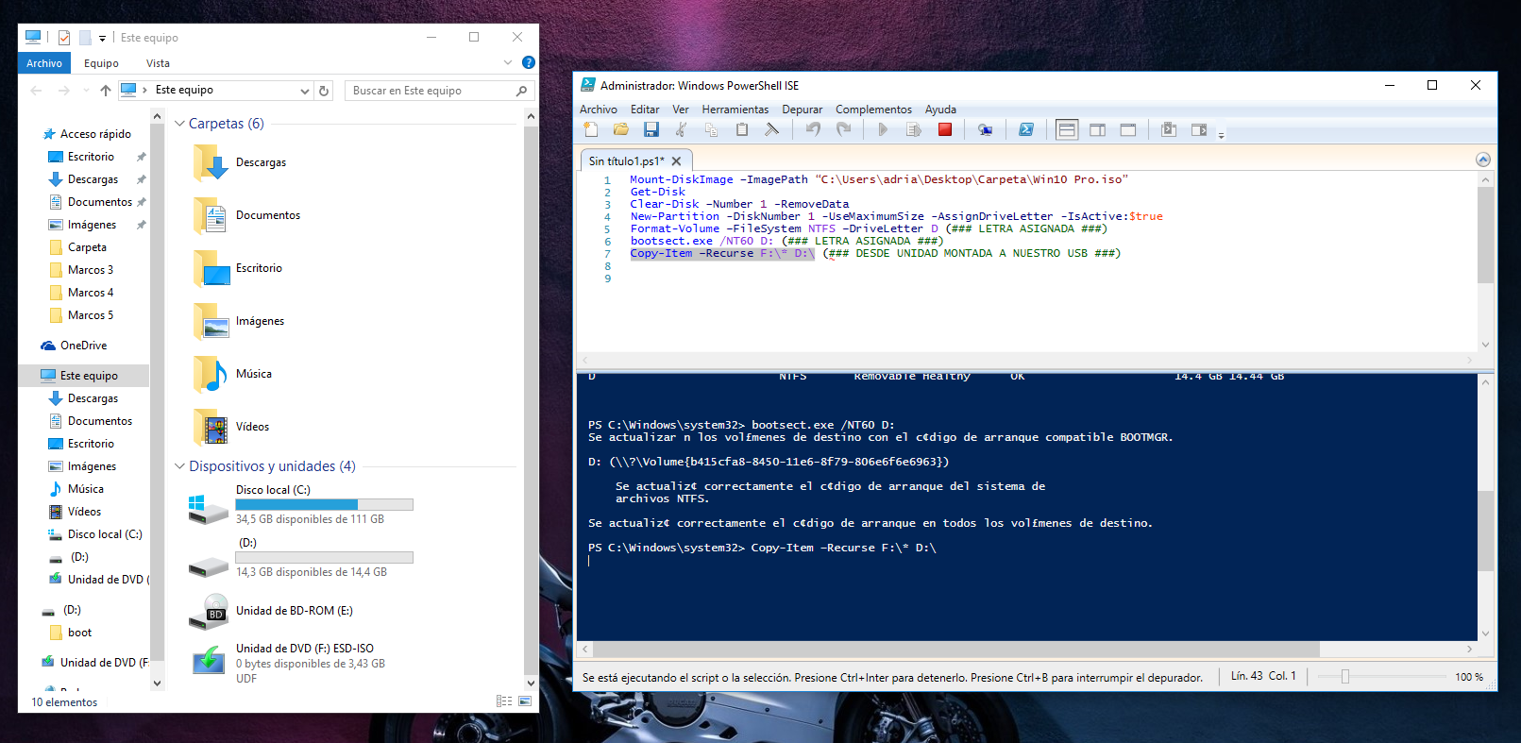The width and height of the screenshot is (1521, 743).
Task: Copy selection using PowerShell ISE toolbar icon
Action: [711, 129]
